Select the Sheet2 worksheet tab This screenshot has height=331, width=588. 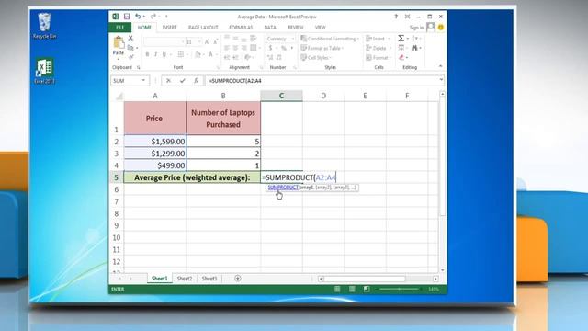(185, 279)
